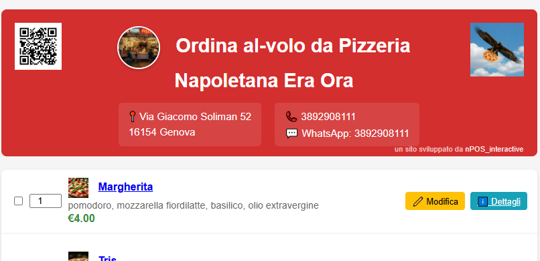The image size is (540, 261).
Task: Click the blue info icon on Dettagli
Action: pos(483,202)
